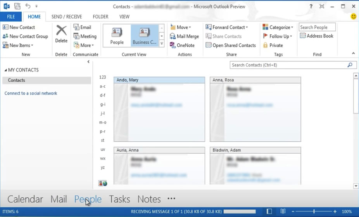Select the HOME tab
Image resolution: width=359 pixels, height=217 pixels.
coord(34,17)
